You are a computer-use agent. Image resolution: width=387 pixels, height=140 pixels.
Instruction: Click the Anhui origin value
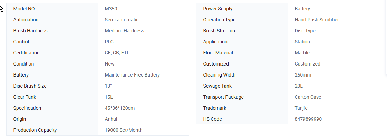pos(111,119)
